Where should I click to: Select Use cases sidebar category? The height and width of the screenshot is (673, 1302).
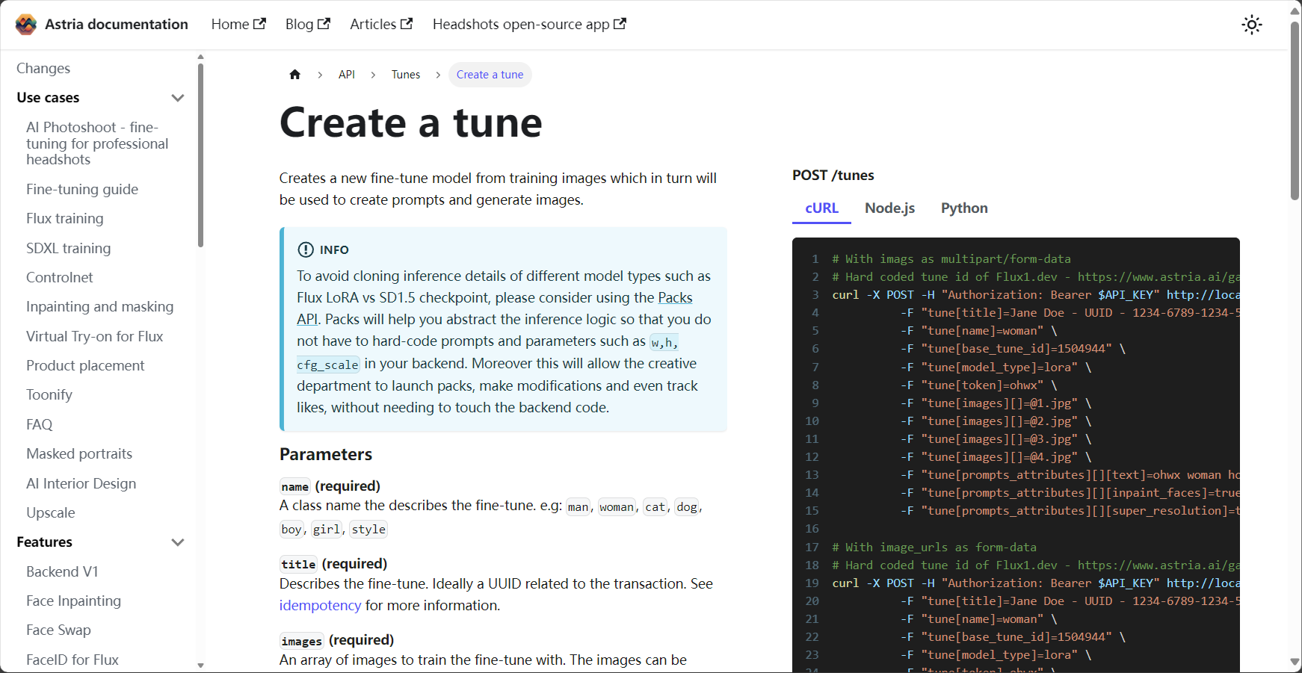tap(48, 98)
